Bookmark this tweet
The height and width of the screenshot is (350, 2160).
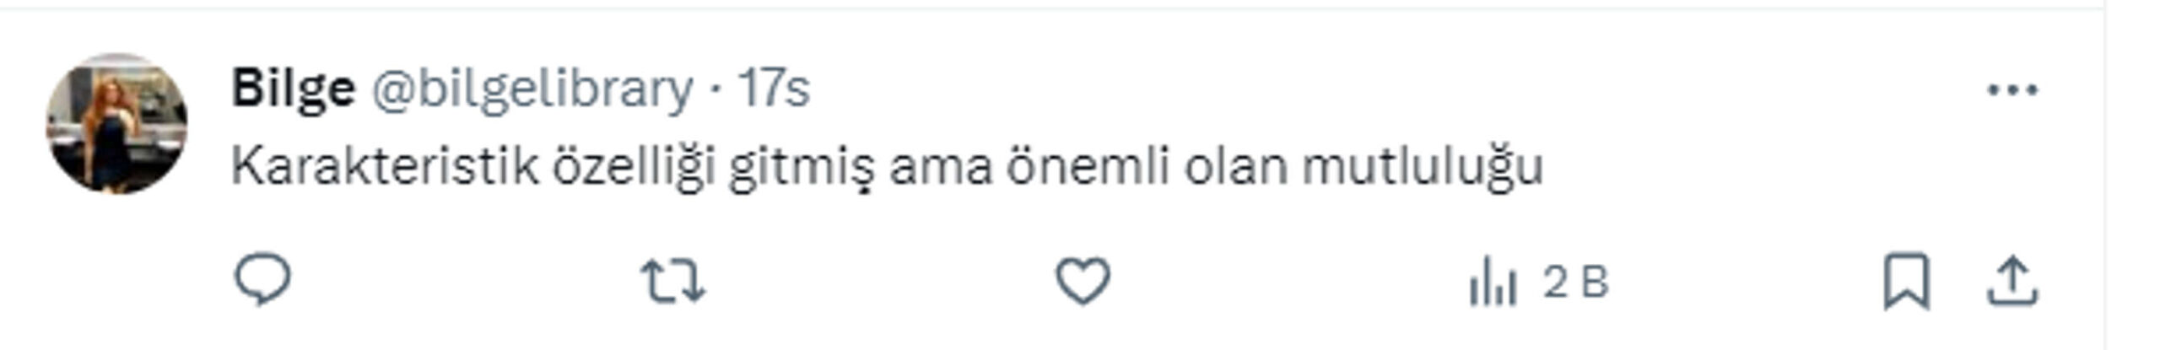[1906, 282]
